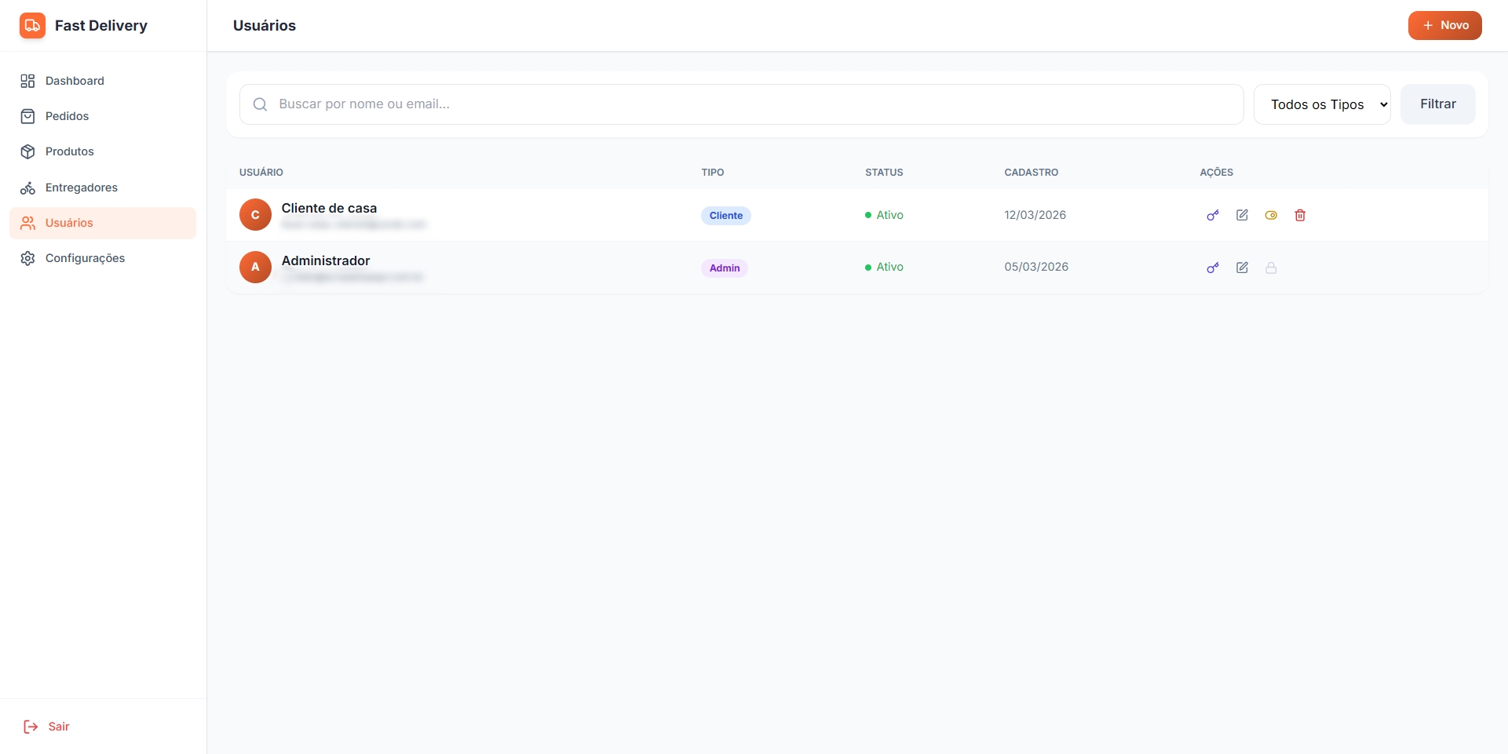Open the Produtos section
Image resolution: width=1508 pixels, height=754 pixels.
click(69, 151)
